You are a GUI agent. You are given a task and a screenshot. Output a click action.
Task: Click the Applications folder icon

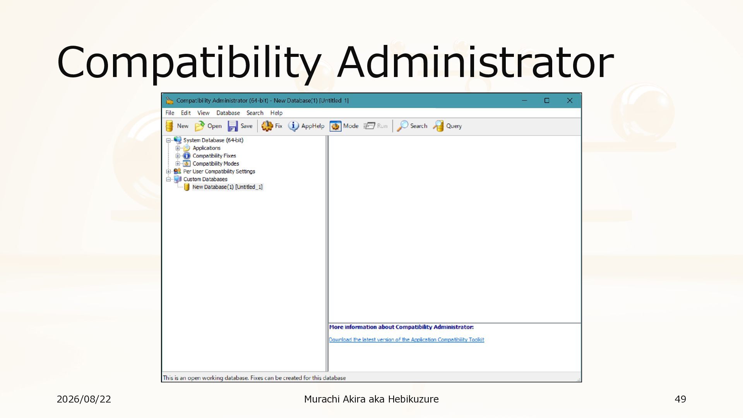(x=187, y=148)
